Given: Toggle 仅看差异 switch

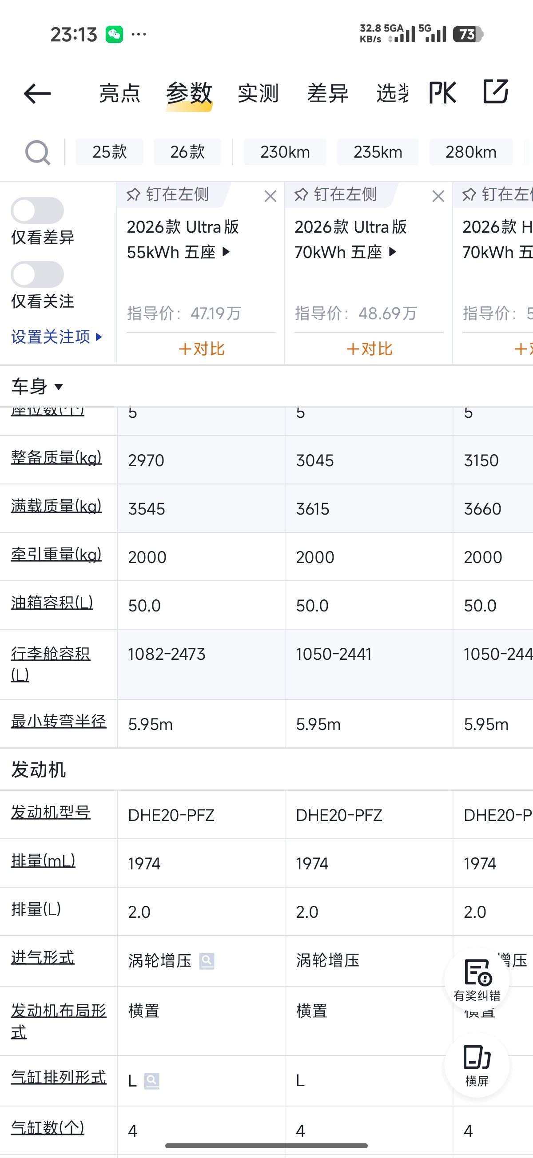Looking at the screenshot, I should [x=37, y=210].
